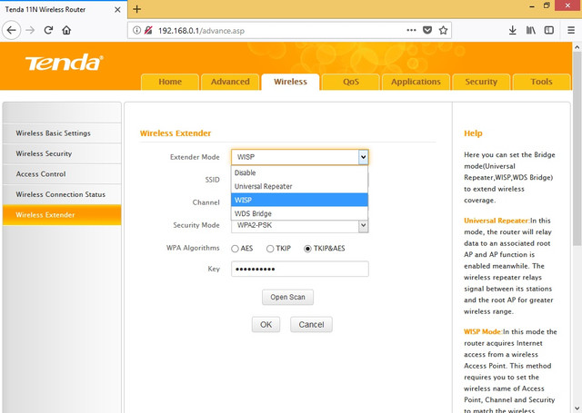Click the Tenda logo

click(64, 63)
